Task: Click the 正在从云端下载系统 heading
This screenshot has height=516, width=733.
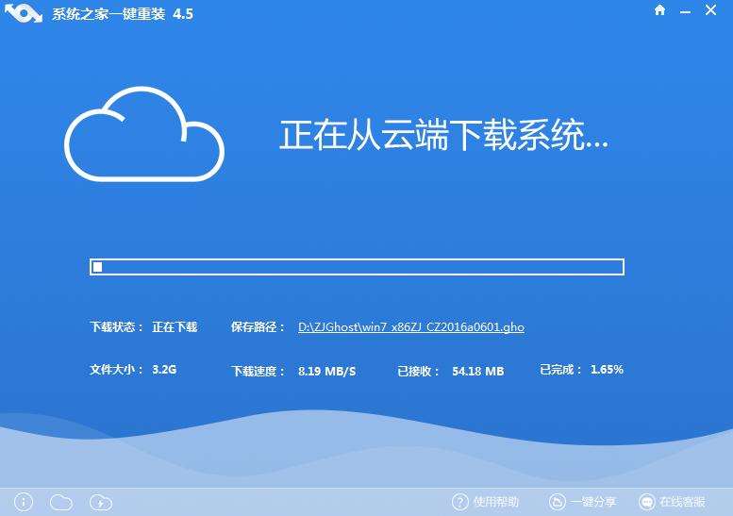Action: 443,136
